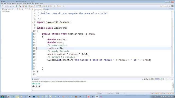Click the Debug bug icon
The image size is (175, 98).
13,6
